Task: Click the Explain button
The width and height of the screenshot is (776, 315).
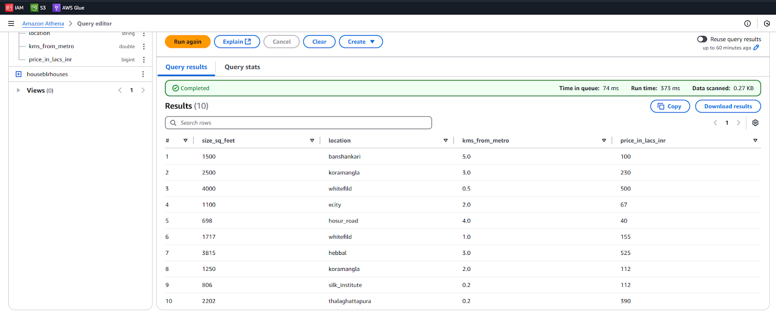Action: point(237,42)
